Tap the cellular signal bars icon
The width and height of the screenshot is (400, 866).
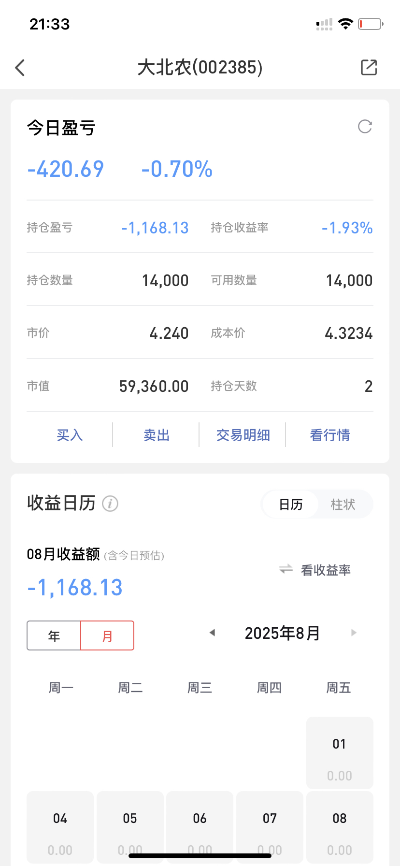324,24
